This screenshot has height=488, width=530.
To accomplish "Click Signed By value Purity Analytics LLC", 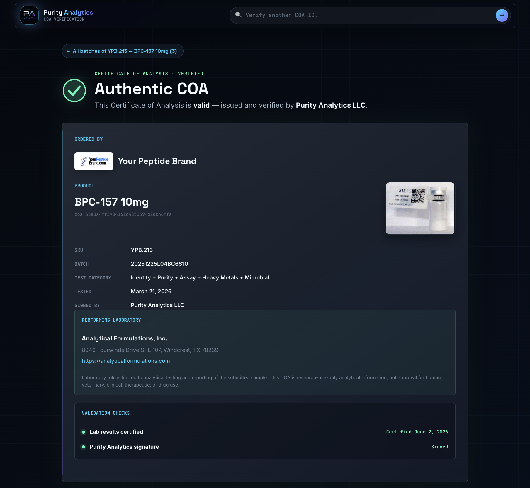I will [x=157, y=305].
